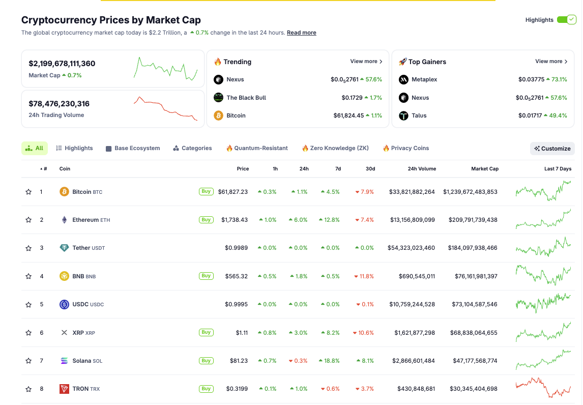The height and width of the screenshot is (405, 583).
Task: Click the USDC coin logo
Action: pyautogui.click(x=64, y=304)
